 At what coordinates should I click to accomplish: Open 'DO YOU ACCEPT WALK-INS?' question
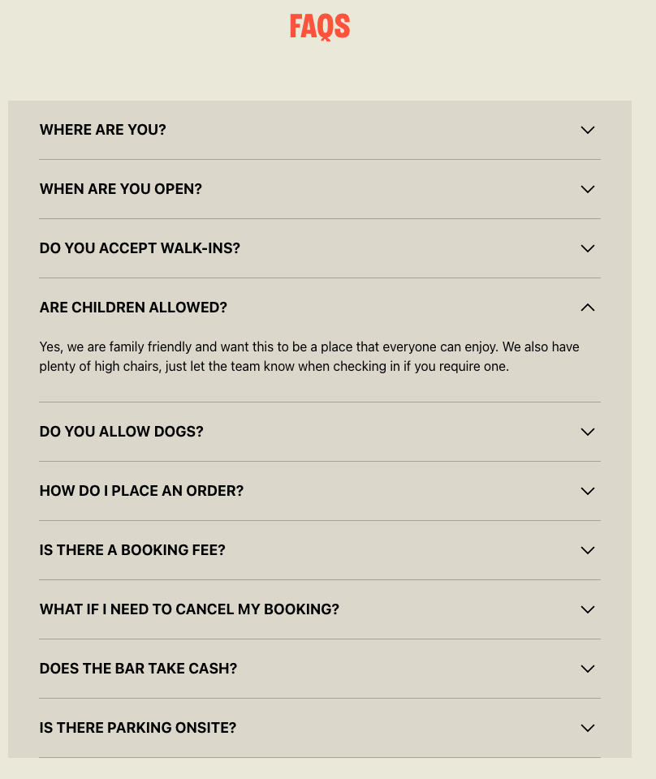click(x=140, y=248)
